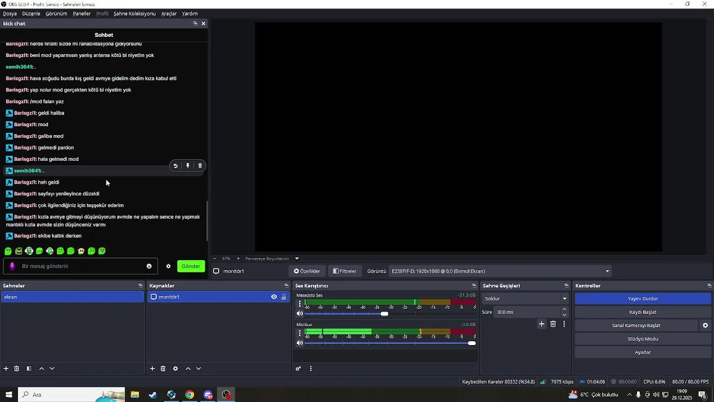714x402 pixels.
Task: Click the first green emote in chat
Action: pos(8,251)
